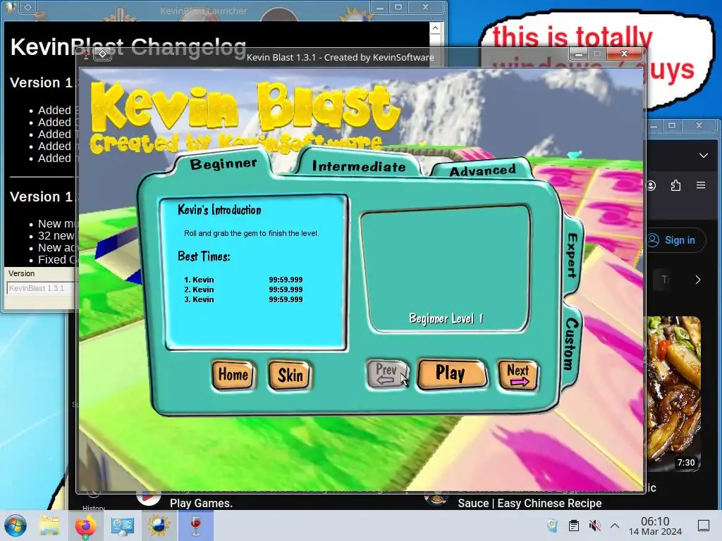Switch to Wine Kevin Blast taskbar entry
The height and width of the screenshot is (541, 722).
[x=196, y=526]
